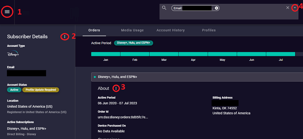Open Subscriber Details three-dot menu

click(x=65, y=36)
